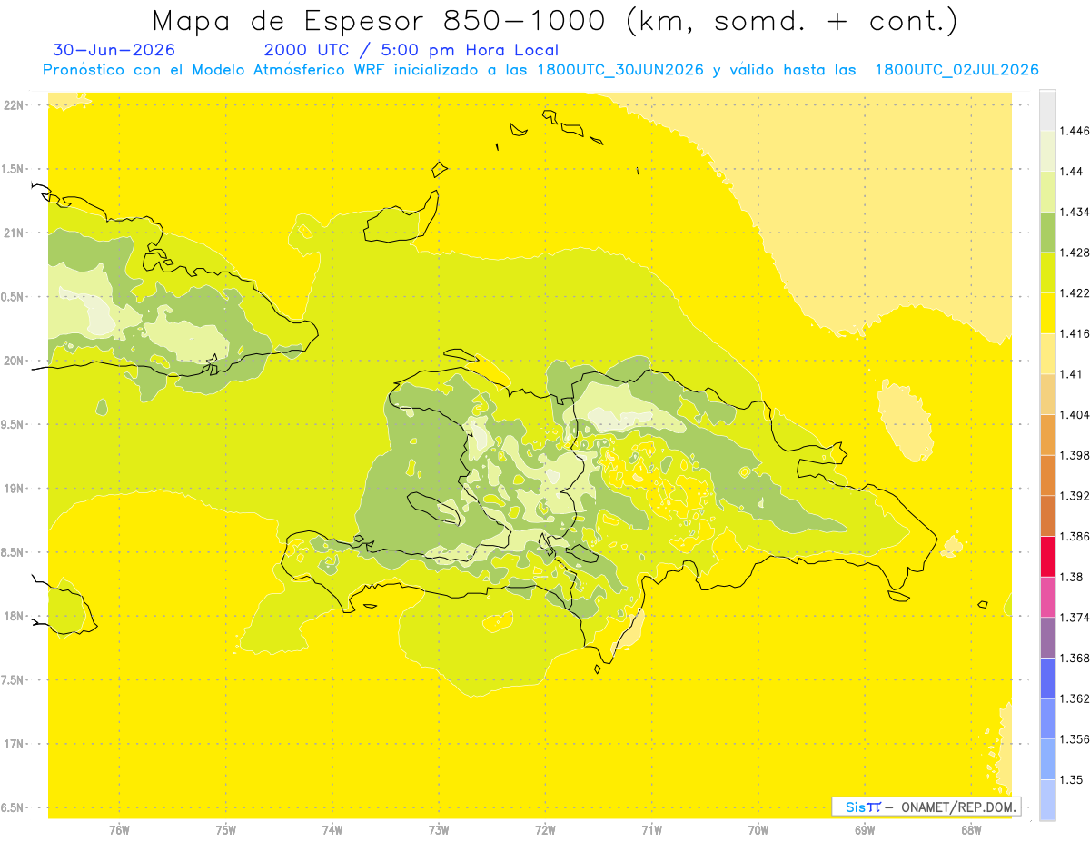Click legend value '1.416'
1090x842 pixels.
pos(1075,333)
